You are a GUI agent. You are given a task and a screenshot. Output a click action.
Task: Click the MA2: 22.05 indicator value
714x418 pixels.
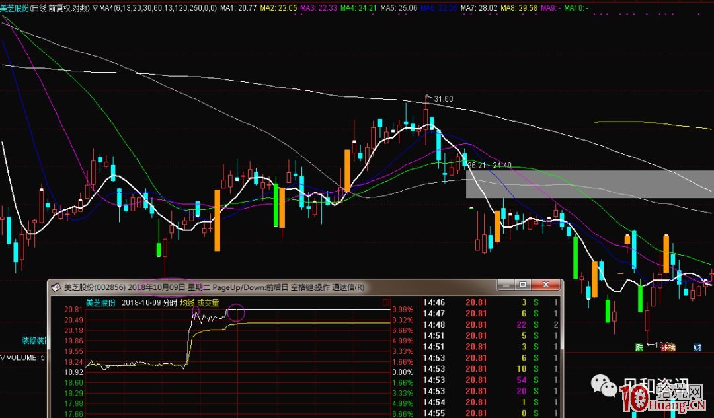point(279,8)
